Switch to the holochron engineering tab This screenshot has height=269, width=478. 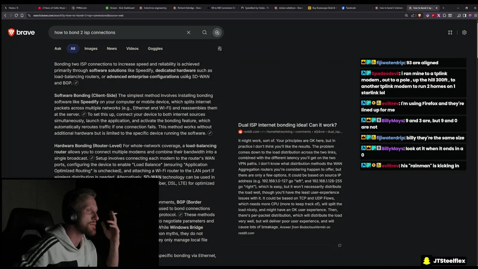tap(153, 8)
